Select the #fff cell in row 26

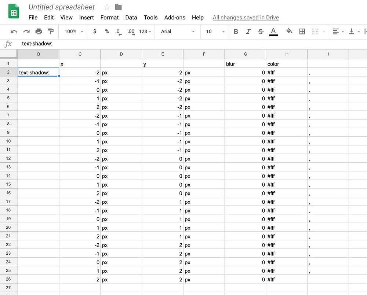click(287, 279)
